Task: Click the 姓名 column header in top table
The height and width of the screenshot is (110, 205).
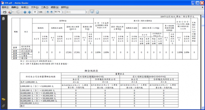Action: [26, 32]
